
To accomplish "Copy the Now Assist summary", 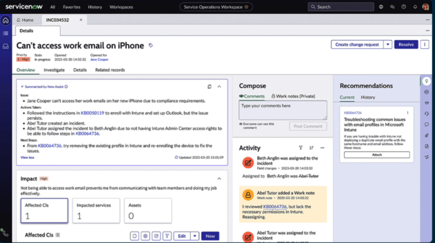I will [209, 87].
